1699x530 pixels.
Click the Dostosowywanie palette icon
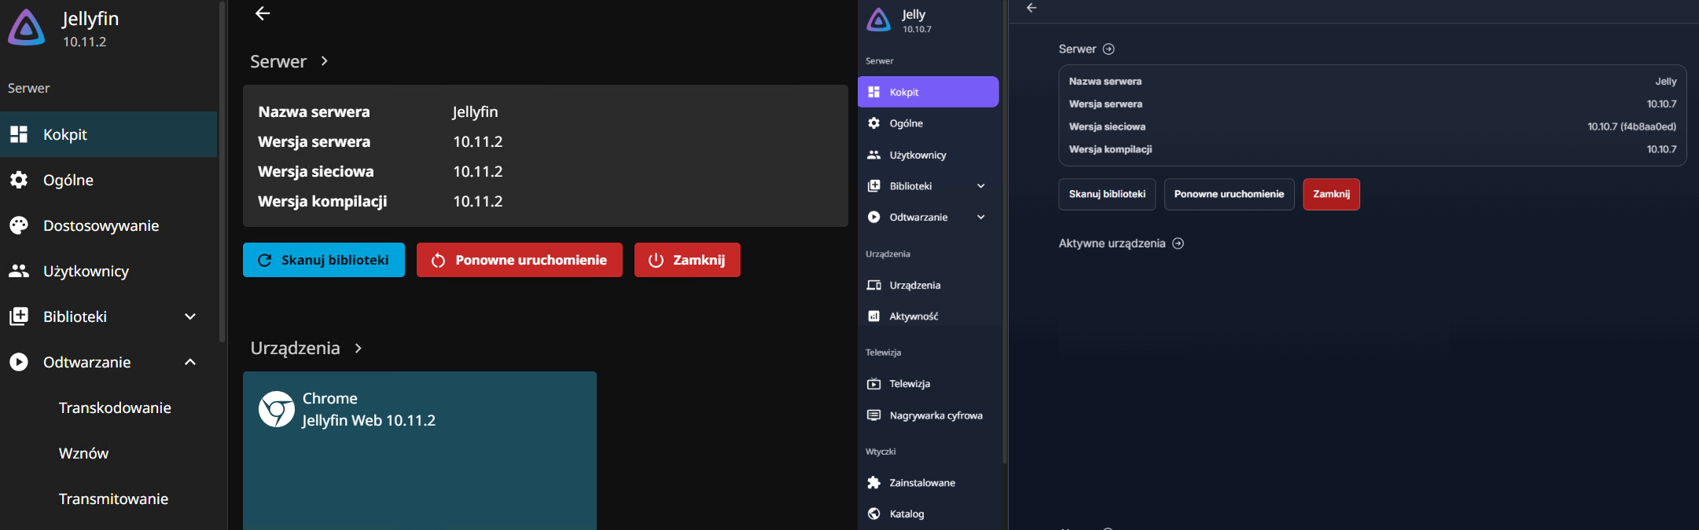pos(19,226)
